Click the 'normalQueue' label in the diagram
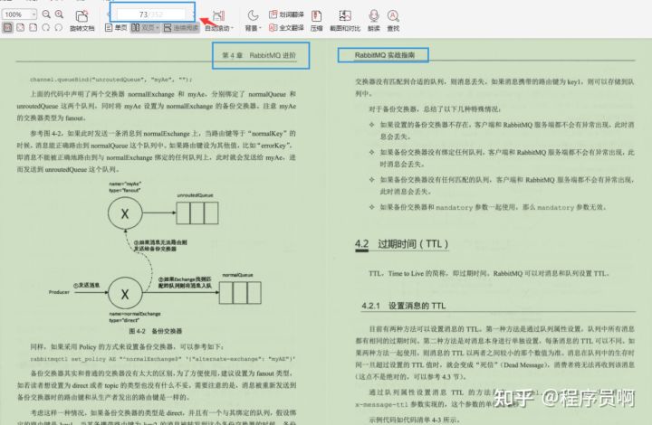The width and height of the screenshot is (652, 425). (x=238, y=275)
